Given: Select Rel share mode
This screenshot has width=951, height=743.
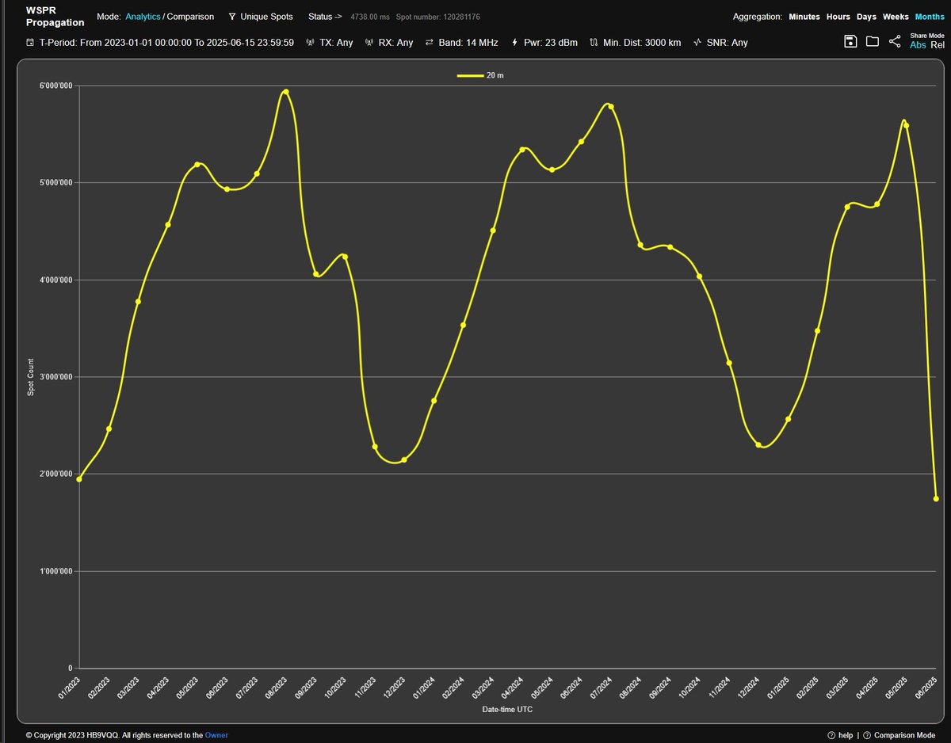Looking at the screenshot, I should click(938, 45).
